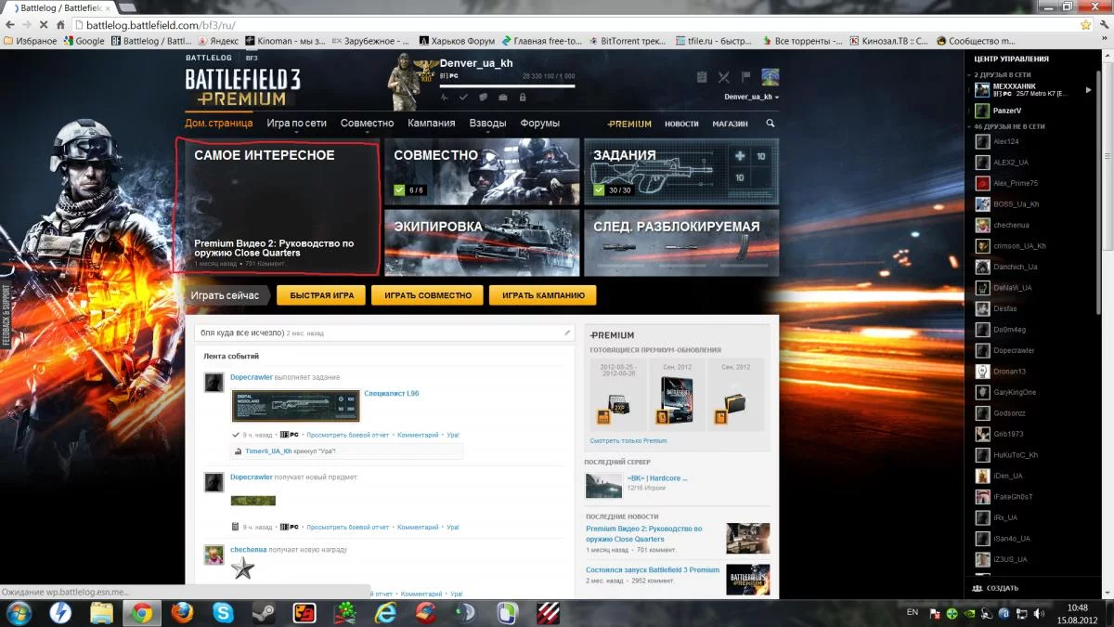
Task: Open chechenua profile link in the feed
Action: (x=249, y=550)
